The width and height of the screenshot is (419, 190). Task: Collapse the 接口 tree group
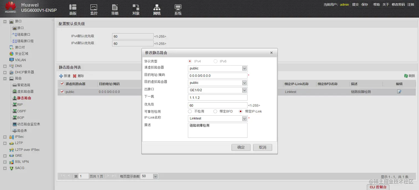[5, 21]
